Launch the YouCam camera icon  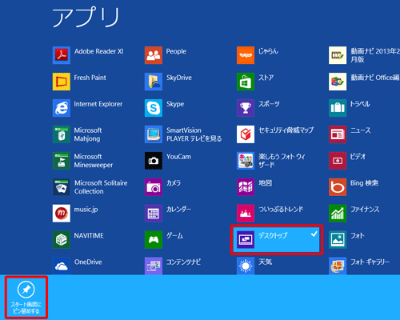click(154, 161)
